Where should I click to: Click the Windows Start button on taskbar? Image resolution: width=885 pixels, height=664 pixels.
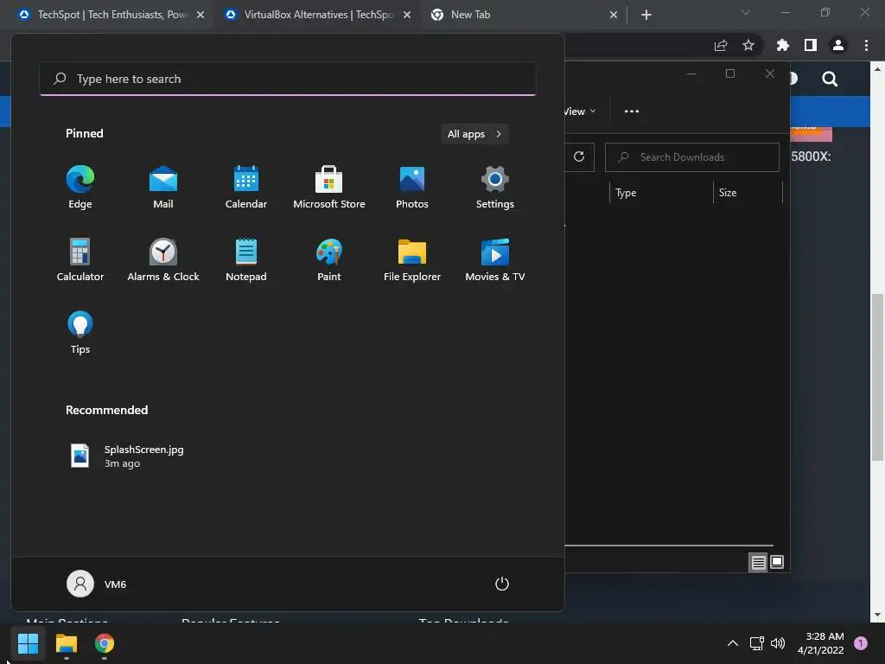click(28, 643)
